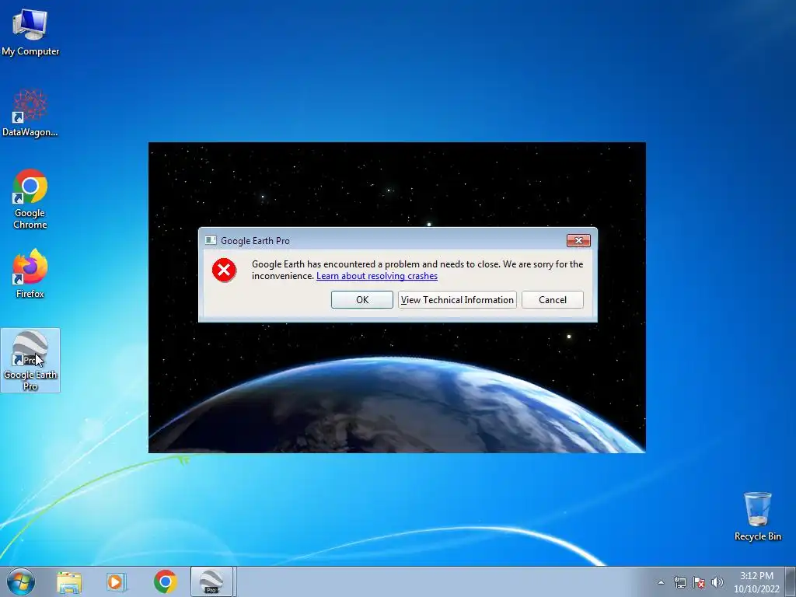Screen dimensions: 796x597
Task: Open Windows Explorer from the taskbar
Action: pyautogui.click(x=69, y=582)
